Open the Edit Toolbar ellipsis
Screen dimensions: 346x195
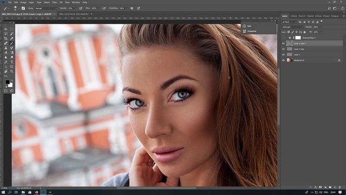click(x=6, y=76)
